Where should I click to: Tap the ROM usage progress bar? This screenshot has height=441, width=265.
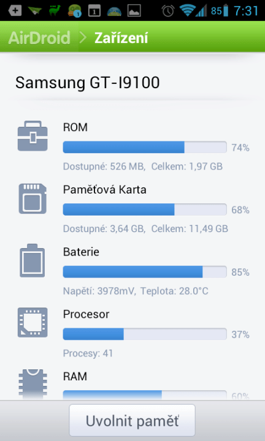point(145,147)
